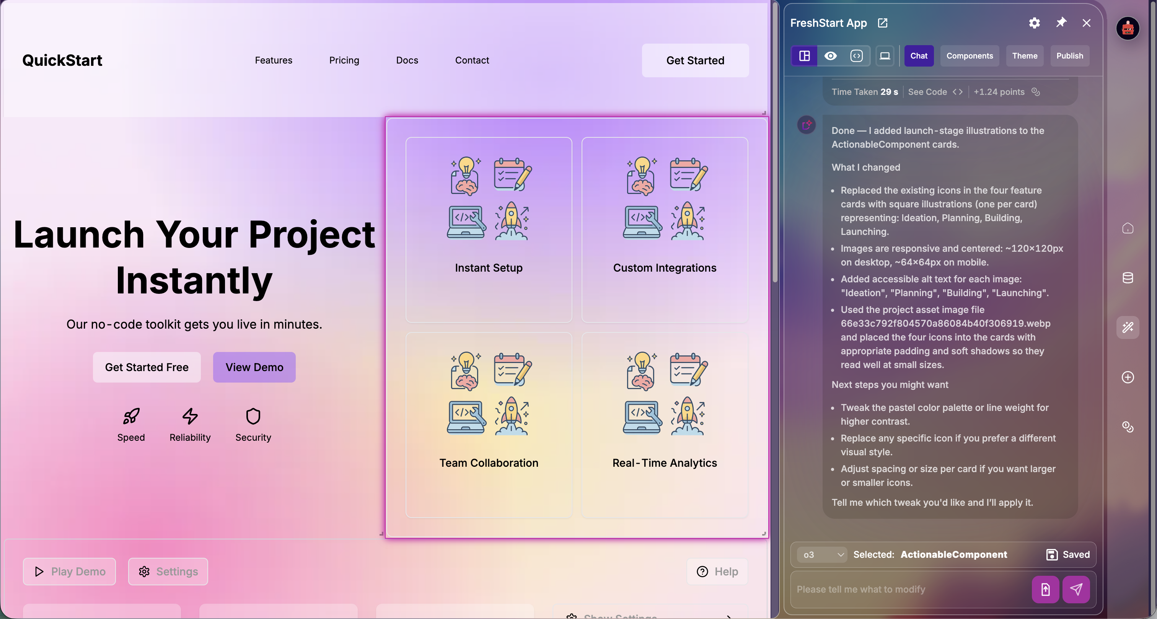Open the database icon in right sidebar
1157x619 pixels.
(x=1128, y=278)
